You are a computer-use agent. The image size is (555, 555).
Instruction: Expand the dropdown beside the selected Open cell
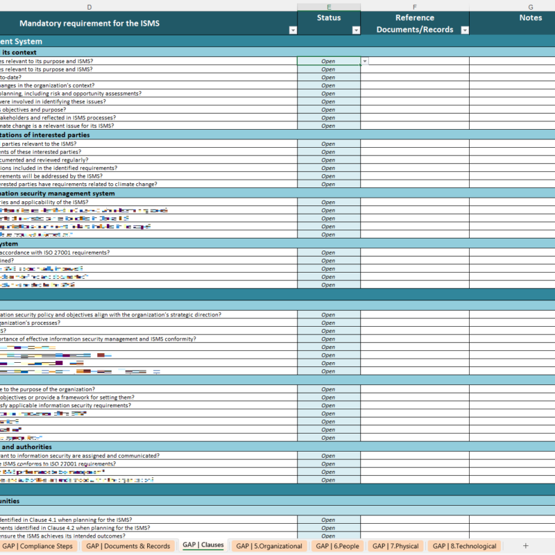[364, 61]
